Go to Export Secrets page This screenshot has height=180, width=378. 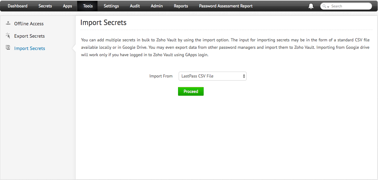[x=29, y=36]
